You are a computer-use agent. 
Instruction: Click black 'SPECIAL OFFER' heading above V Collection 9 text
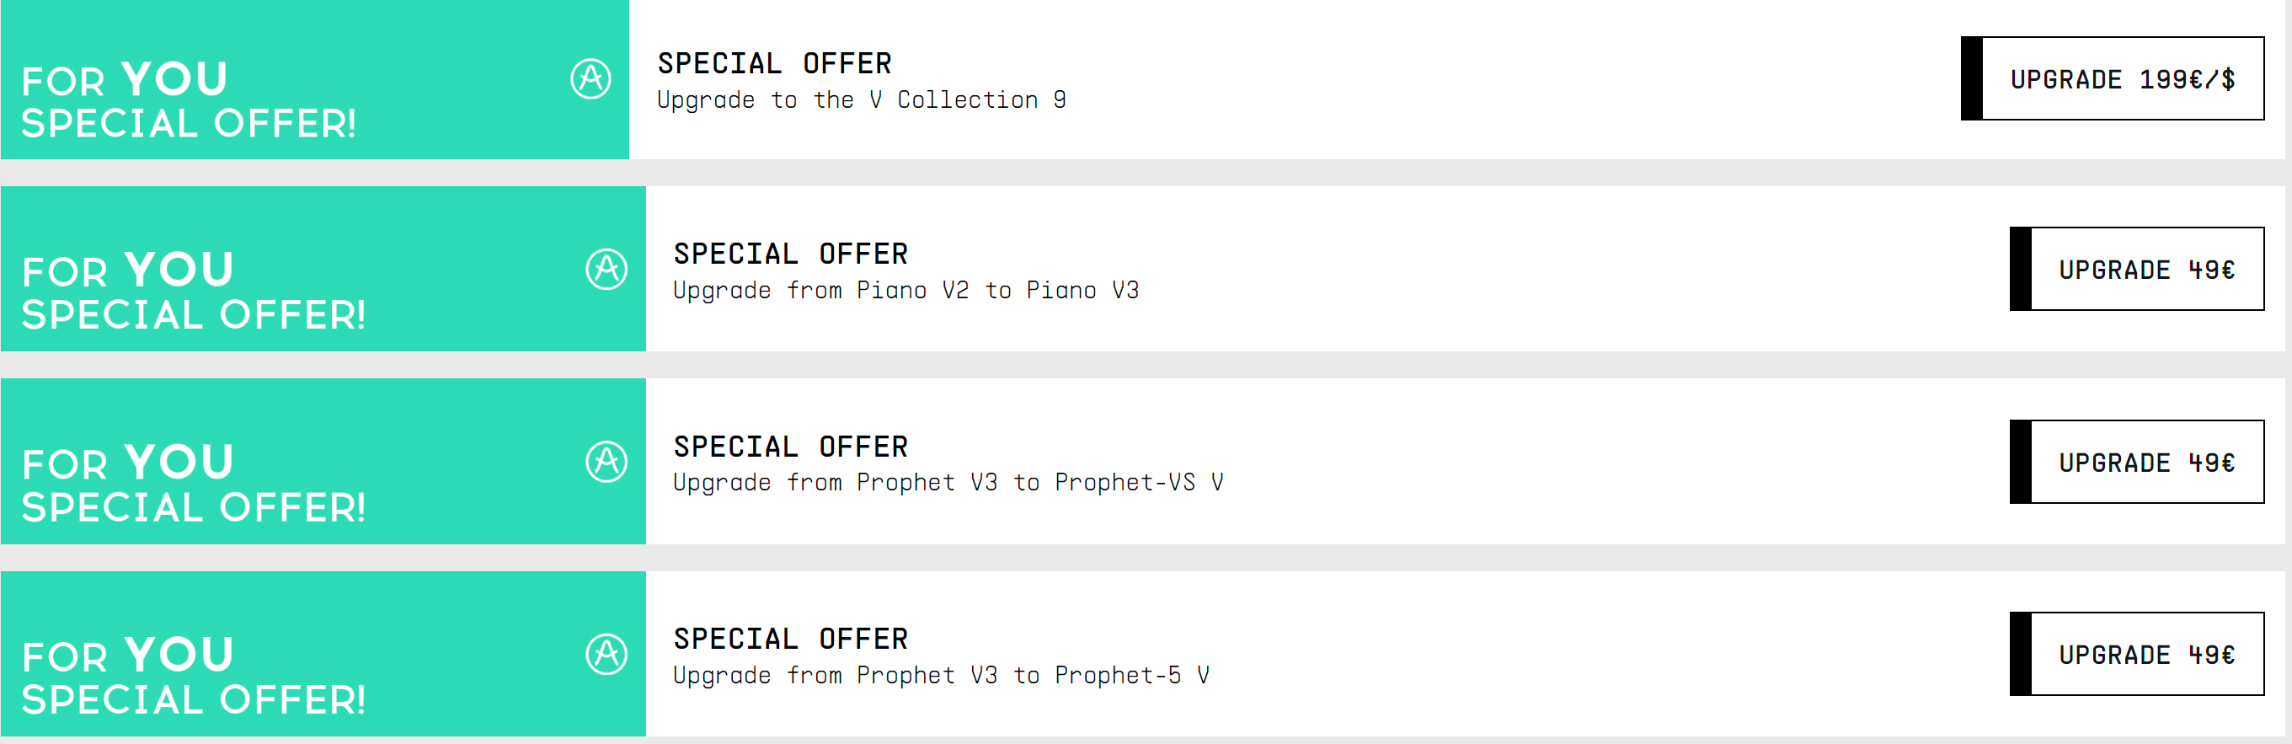[x=774, y=63]
